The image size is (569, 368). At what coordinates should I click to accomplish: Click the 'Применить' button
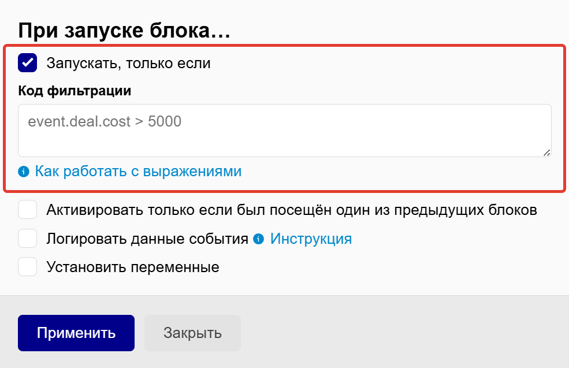[x=76, y=333]
